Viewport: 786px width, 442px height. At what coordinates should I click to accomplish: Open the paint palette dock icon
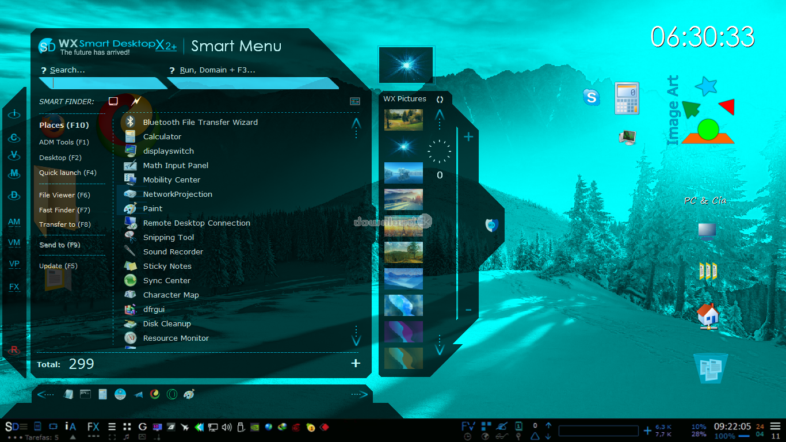pyautogui.click(x=189, y=394)
